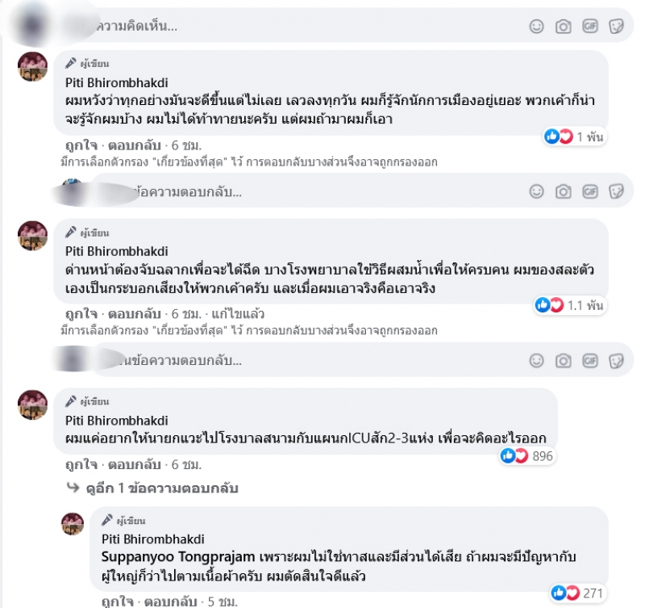645x608 pixels.
Task: Click GIF icon in first reply box
Action: [590, 191]
